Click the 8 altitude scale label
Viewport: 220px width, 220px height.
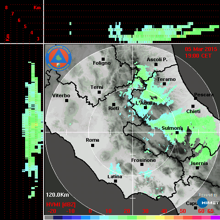6,7
